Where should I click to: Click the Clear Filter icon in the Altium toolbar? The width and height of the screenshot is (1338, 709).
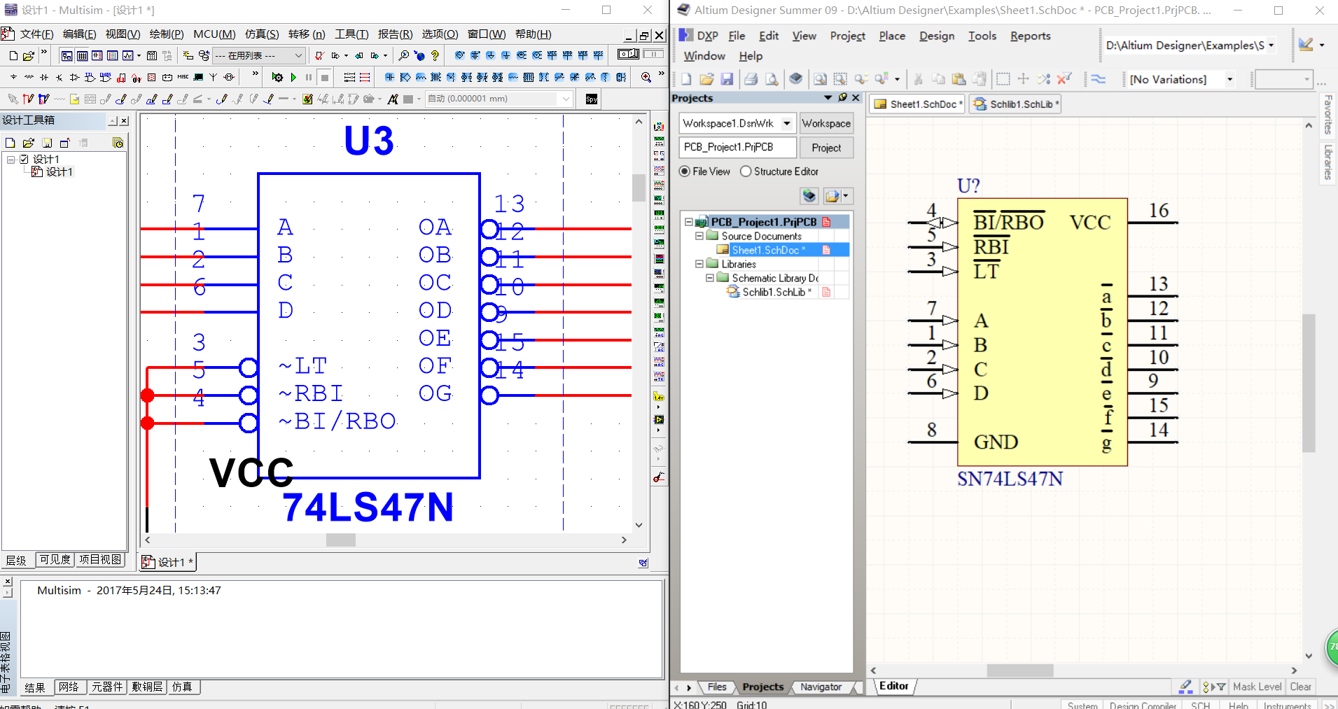[x=1064, y=79]
